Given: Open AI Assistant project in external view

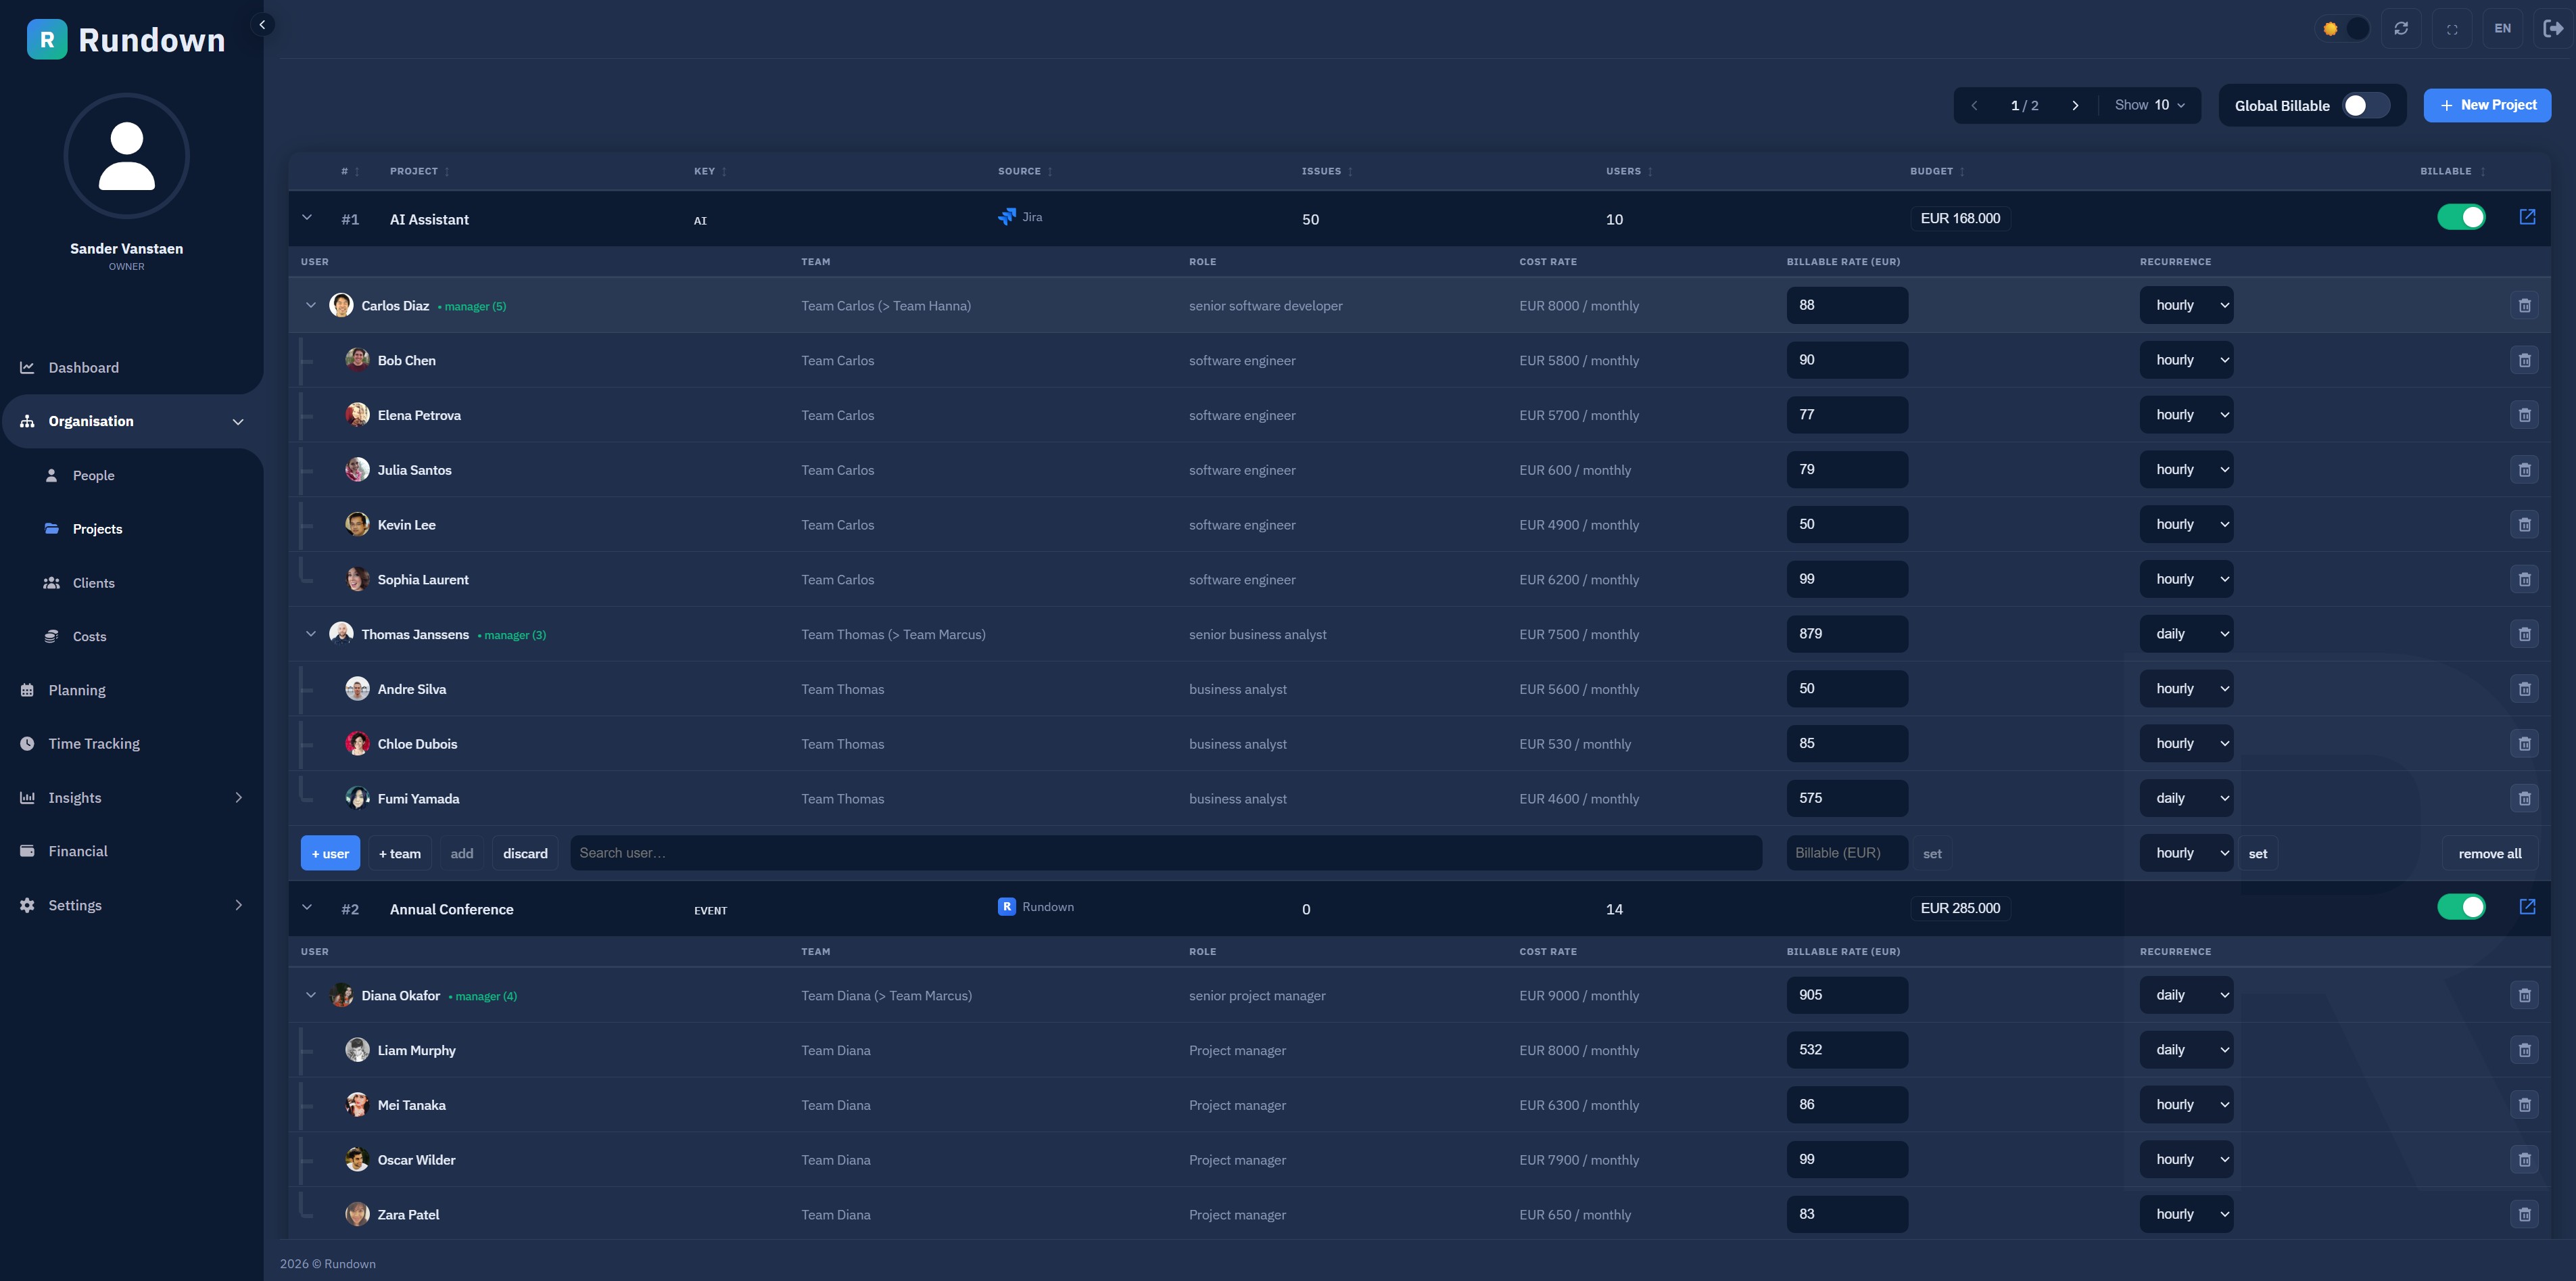Looking at the screenshot, I should 2527,217.
